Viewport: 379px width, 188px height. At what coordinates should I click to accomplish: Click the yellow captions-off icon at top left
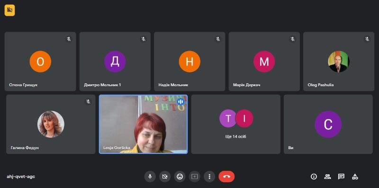[9, 10]
